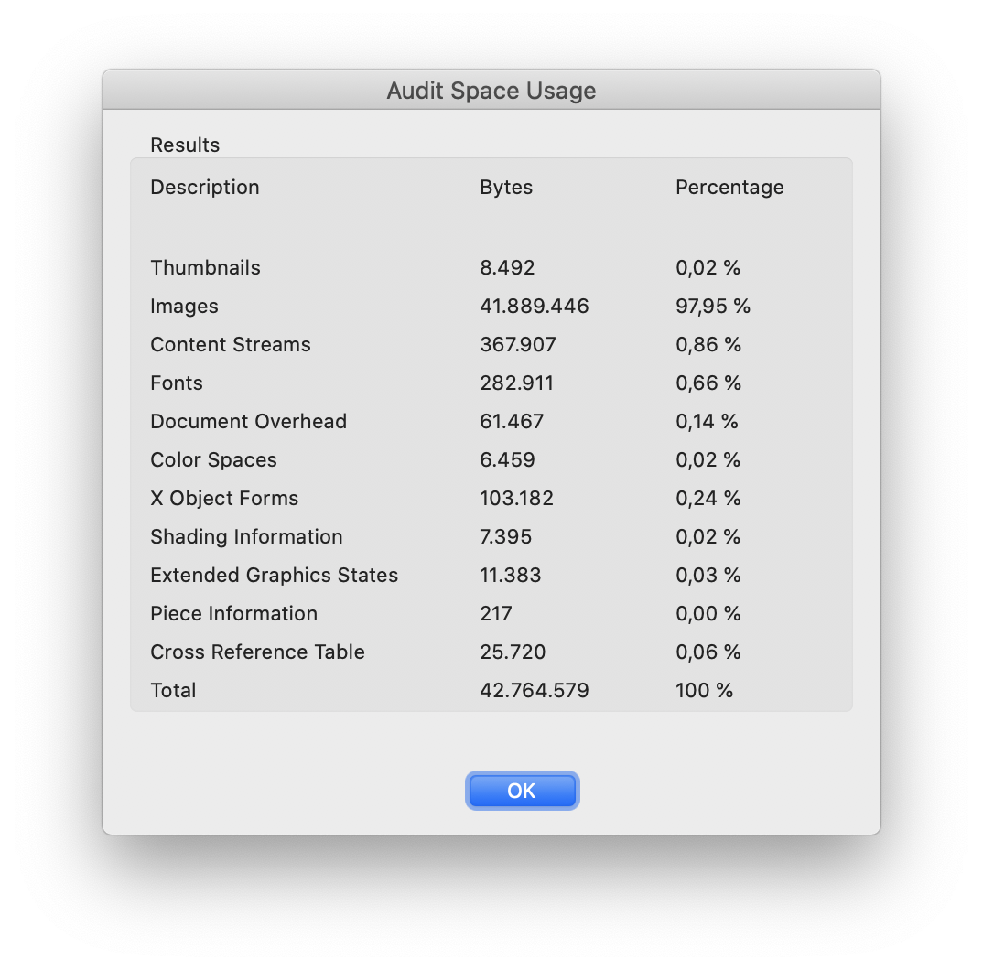Click the Bytes column header
Screen dimensions: 983x970
coord(506,187)
